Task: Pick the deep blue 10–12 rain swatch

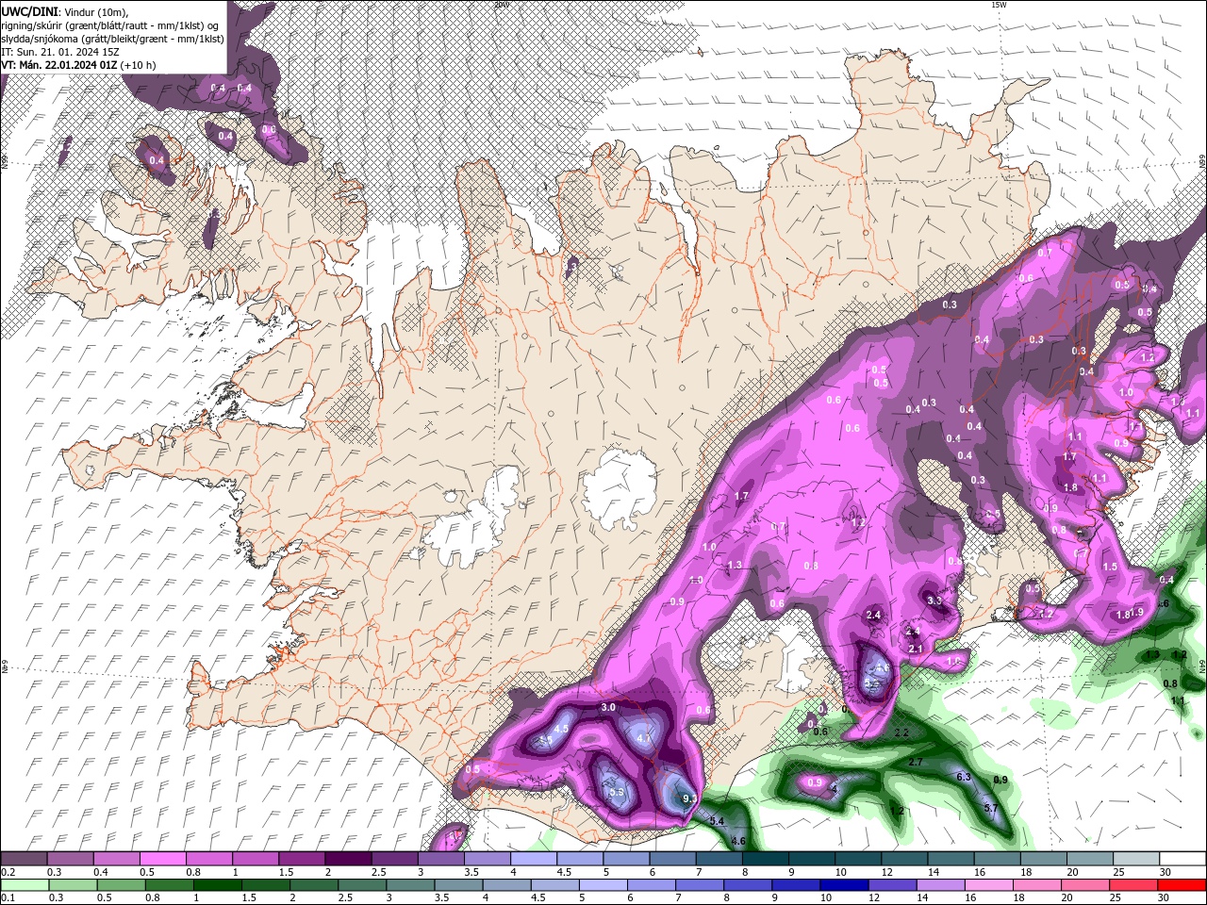Action: [x=844, y=885]
